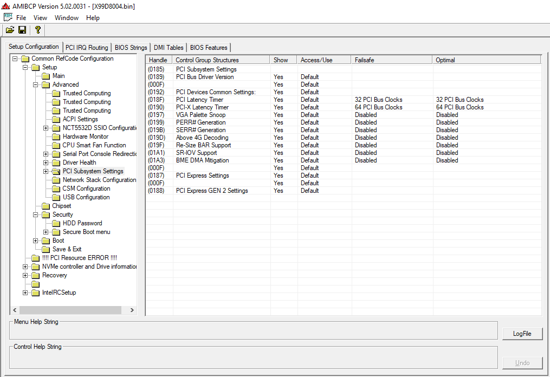Expand the Serial Port Console Redirection node
This screenshot has width=550, height=377.
(x=46, y=154)
